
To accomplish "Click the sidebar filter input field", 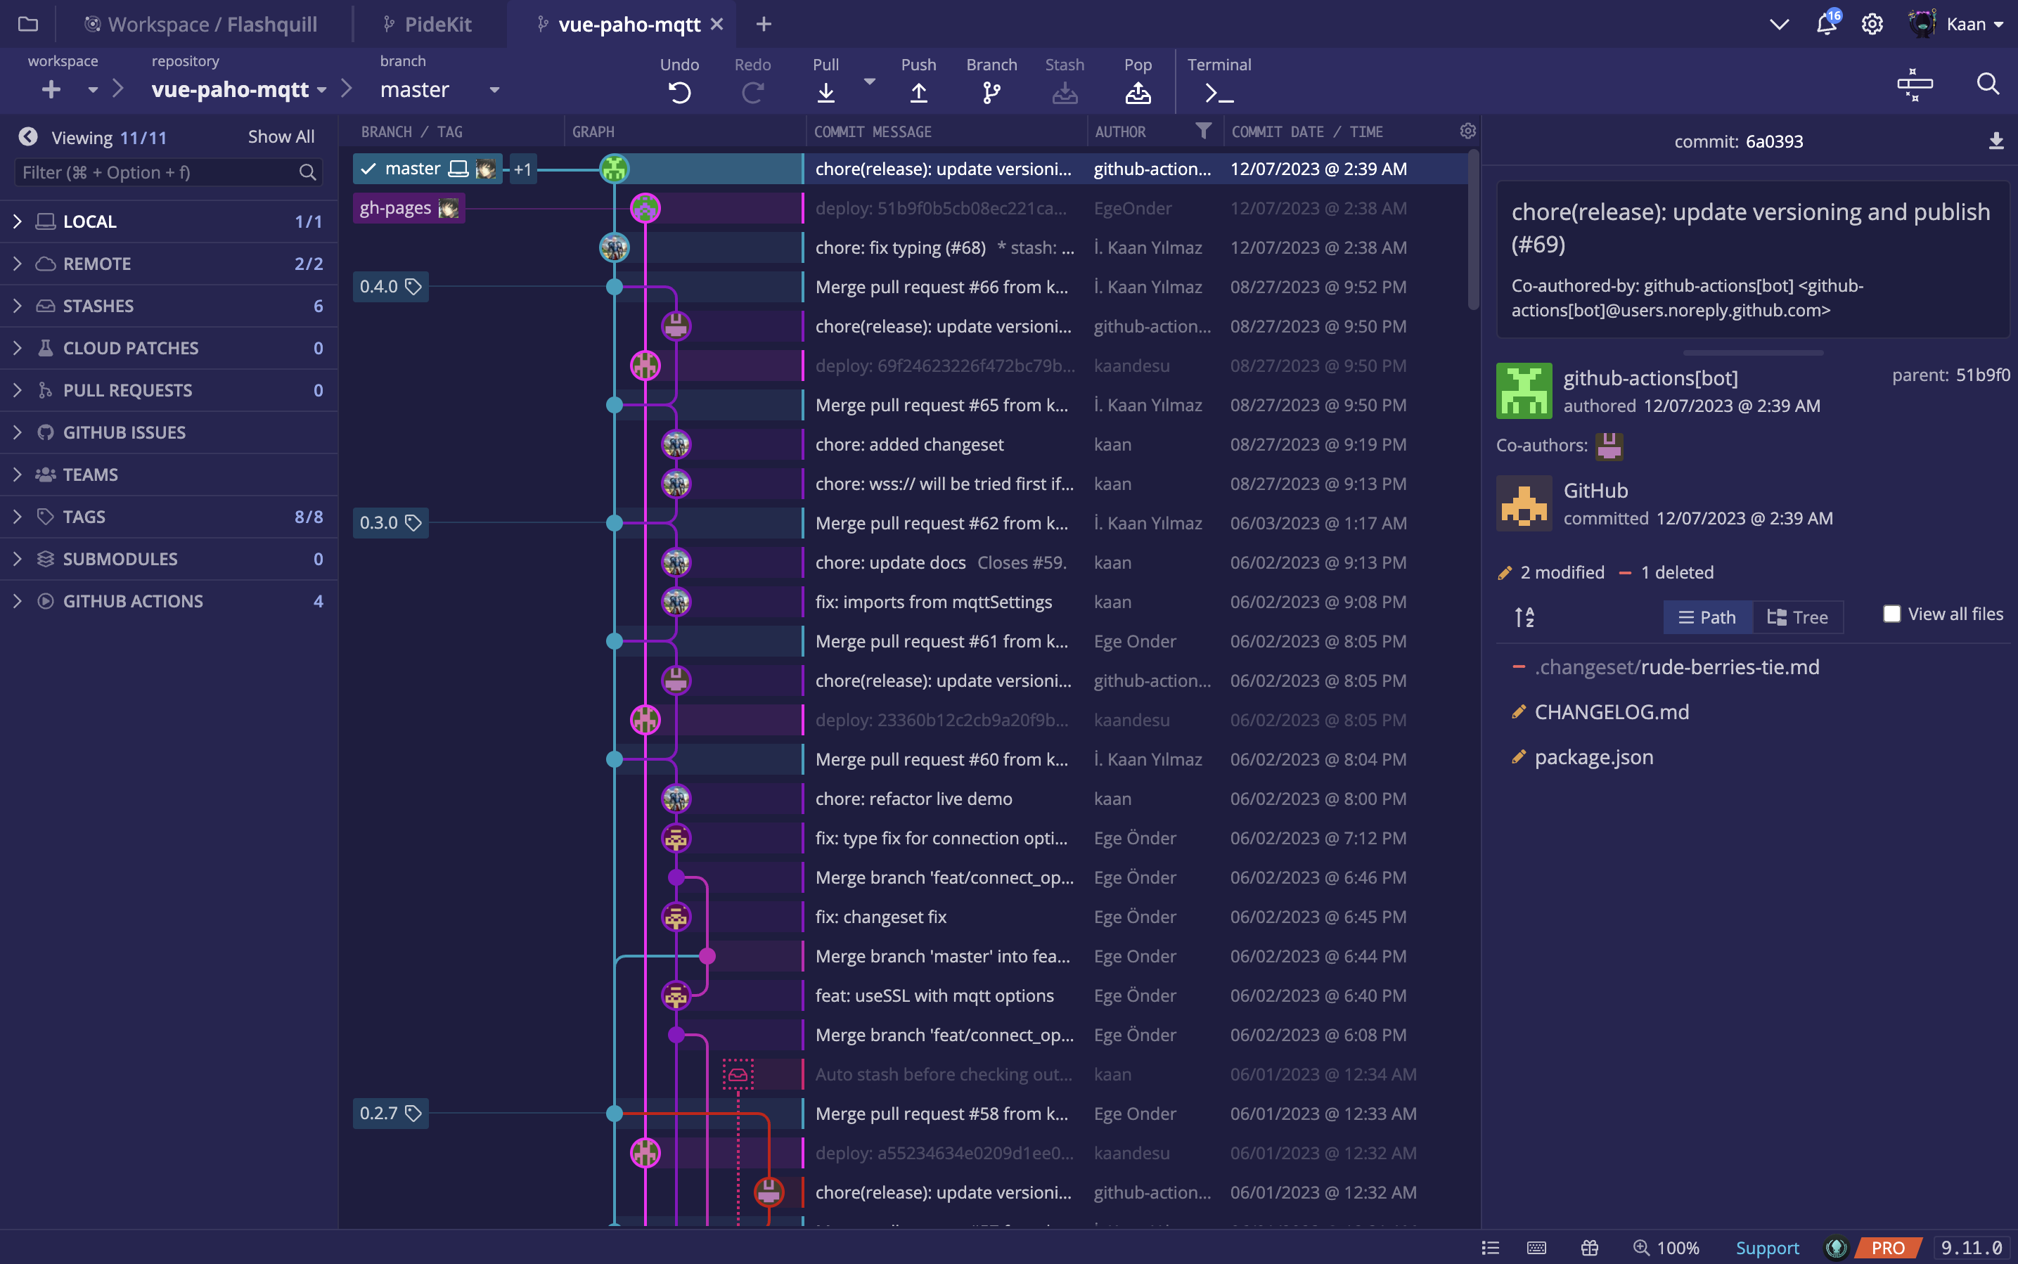I will [159, 172].
